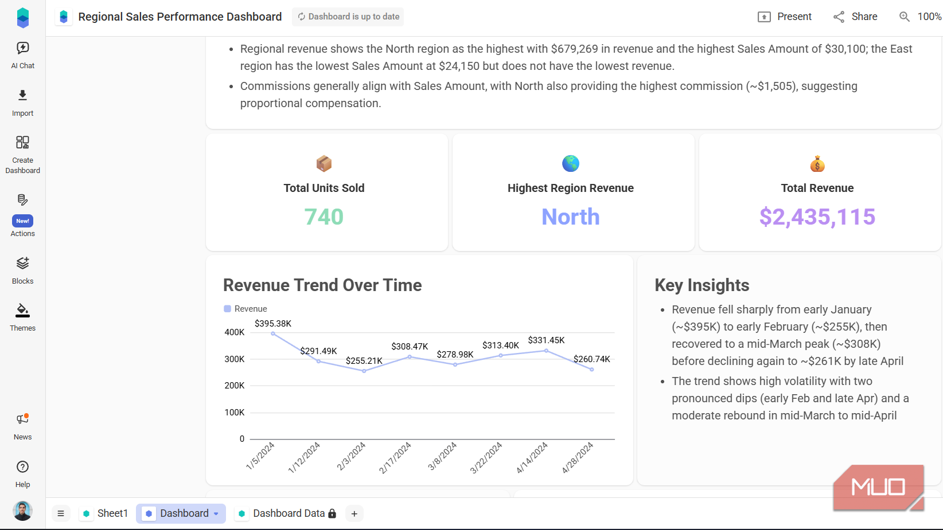Screen dimensions: 943x530
Task: Click the app logo in sidebar
Action: tap(23, 18)
